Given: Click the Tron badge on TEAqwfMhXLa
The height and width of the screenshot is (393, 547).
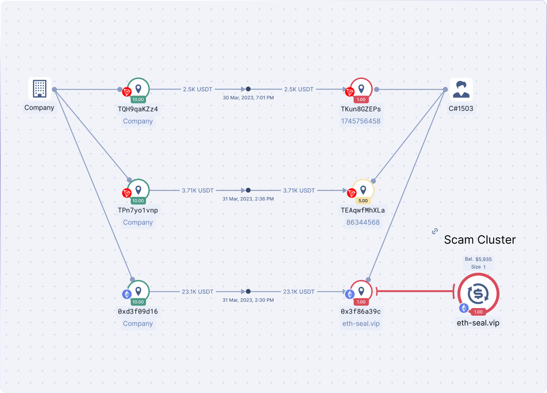Looking at the screenshot, I should 352,193.
